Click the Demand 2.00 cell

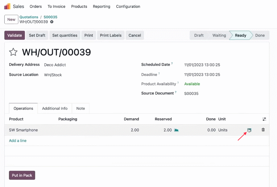[135, 130]
